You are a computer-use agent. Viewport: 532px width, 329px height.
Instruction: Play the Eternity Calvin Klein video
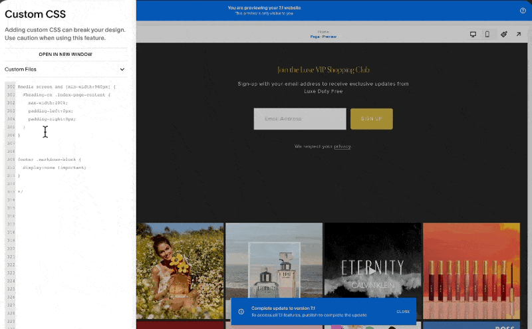(x=372, y=271)
